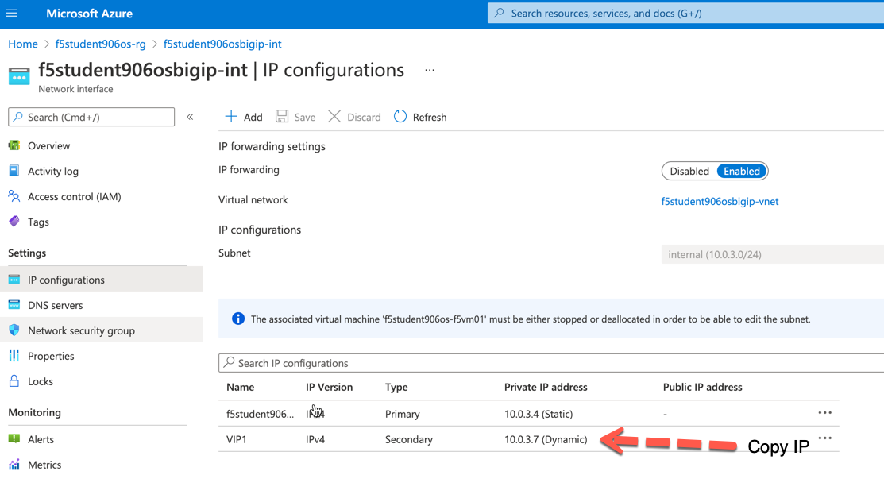884x479 pixels.
Task: Click the Subnet internal (10.0.3.0/24) field
Action: [772, 254]
